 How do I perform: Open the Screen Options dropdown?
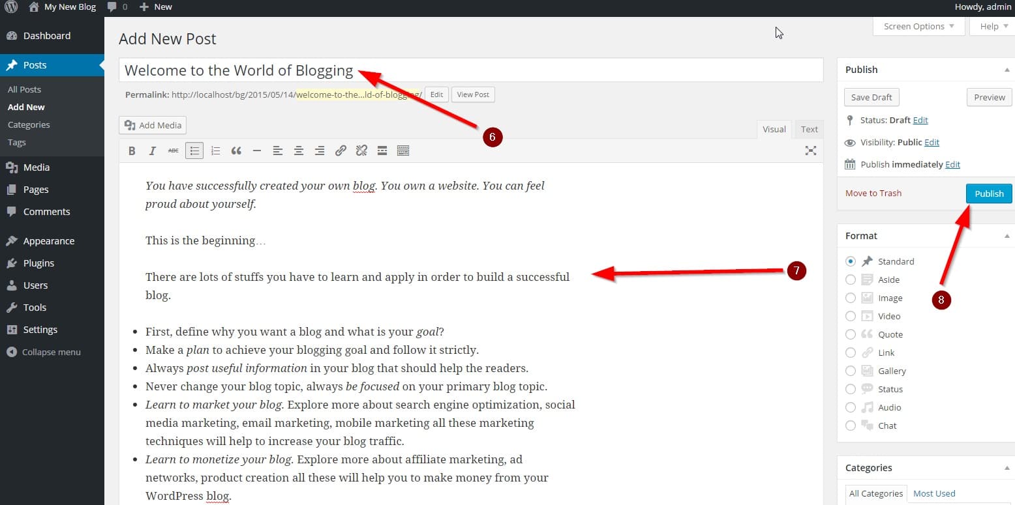[x=918, y=27]
